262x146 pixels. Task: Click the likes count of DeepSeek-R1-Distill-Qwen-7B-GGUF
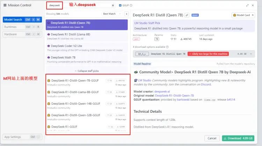109,81
